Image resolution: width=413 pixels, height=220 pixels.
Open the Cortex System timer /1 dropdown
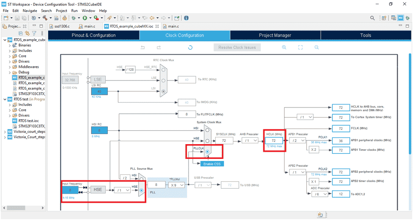coord(305,117)
